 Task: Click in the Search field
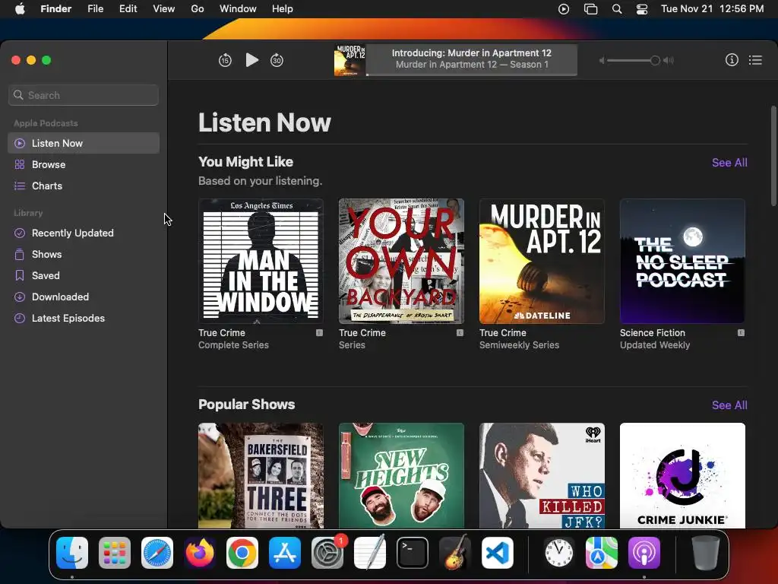(84, 95)
